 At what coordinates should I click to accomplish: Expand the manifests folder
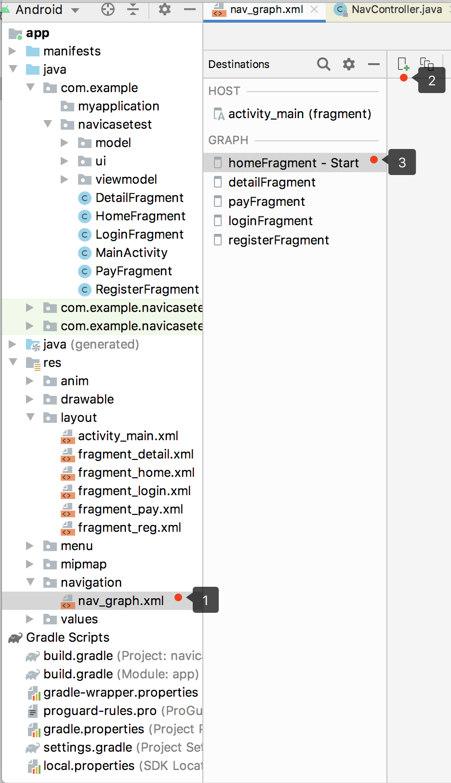click(x=13, y=51)
